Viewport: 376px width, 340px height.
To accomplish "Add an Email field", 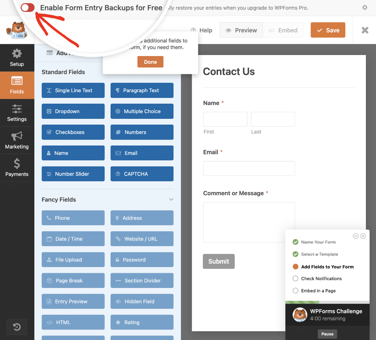I will point(142,153).
